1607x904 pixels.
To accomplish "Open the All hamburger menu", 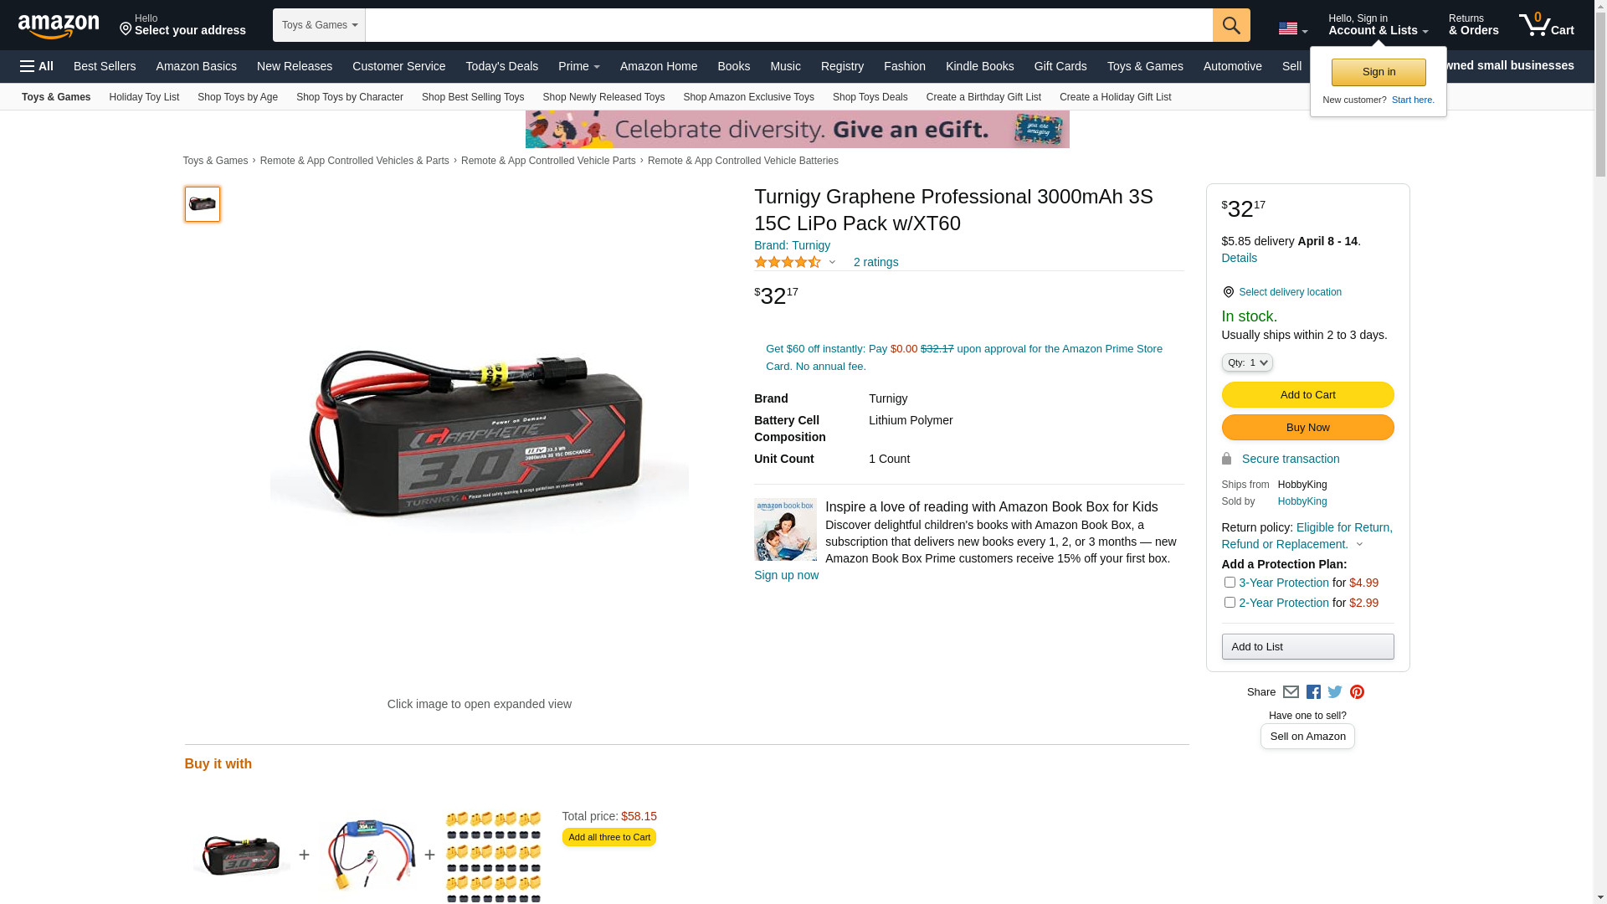I will tap(37, 66).
